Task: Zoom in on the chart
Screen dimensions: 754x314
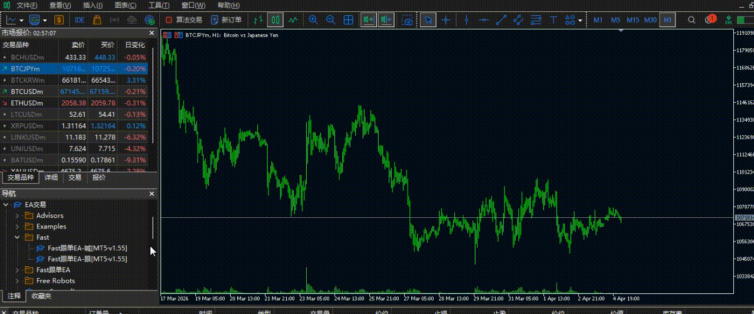Action: click(x=313, y=19)
